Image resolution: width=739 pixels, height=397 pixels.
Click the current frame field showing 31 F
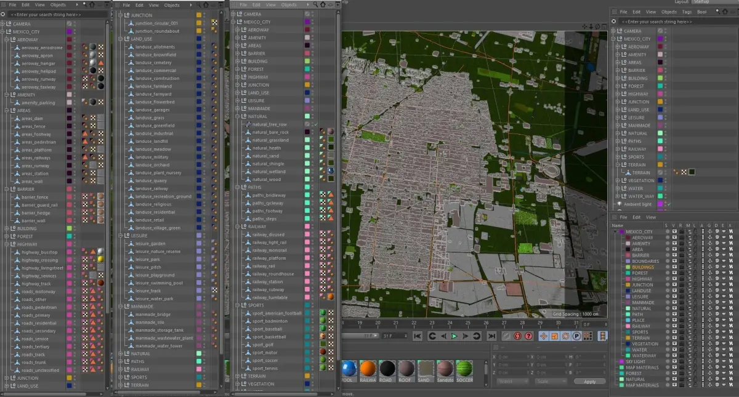pos(394,336)
